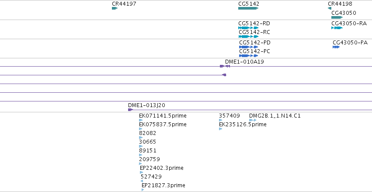The image size is (372, 192).
Task: Click the EP22402.3prime feature arrow
Action: (141, 172)
